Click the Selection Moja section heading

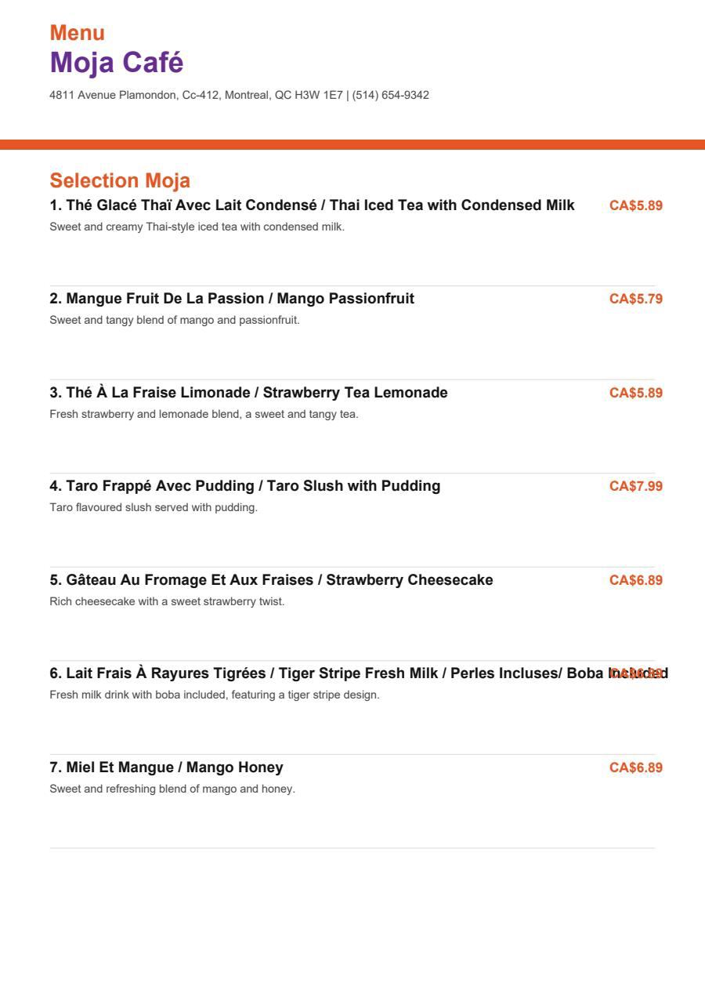pyautogui.click(x=120, y=180)
